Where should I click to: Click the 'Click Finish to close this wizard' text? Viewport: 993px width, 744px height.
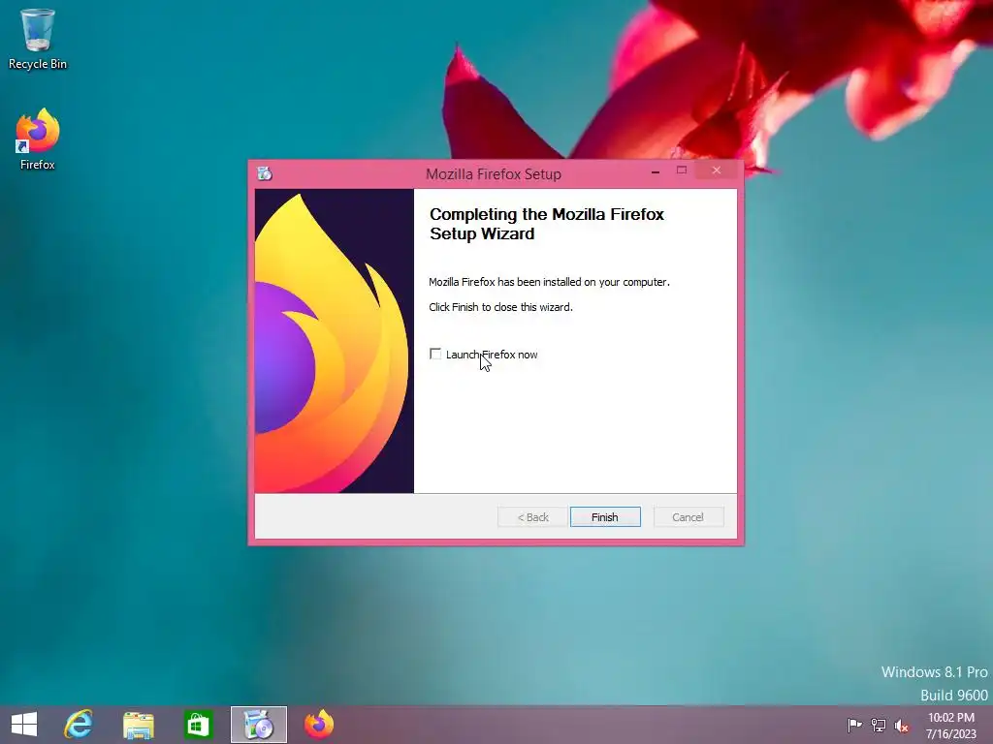pos(500,307)
